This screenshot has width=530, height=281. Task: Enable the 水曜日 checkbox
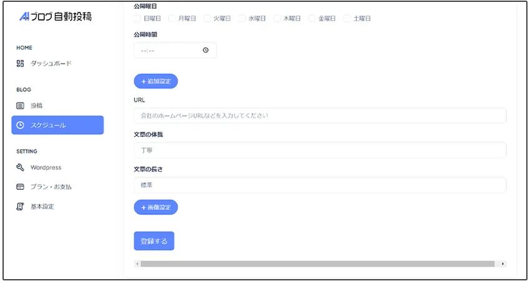point(242,19)
